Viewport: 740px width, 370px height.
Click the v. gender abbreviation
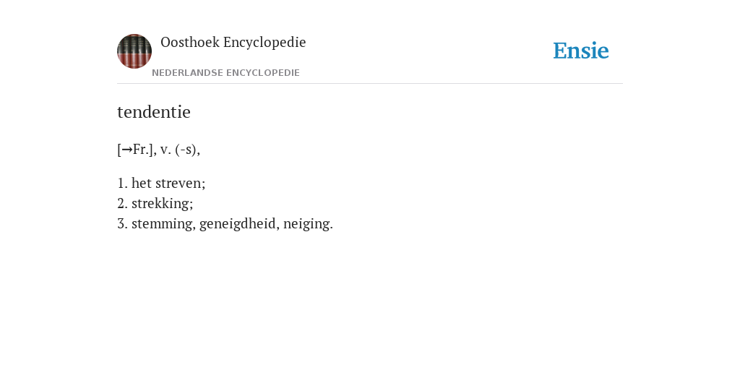(x=165, y=150)
